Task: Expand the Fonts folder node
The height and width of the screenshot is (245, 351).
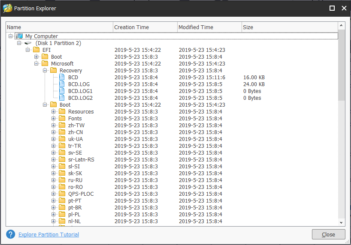Action: (53, 118)
